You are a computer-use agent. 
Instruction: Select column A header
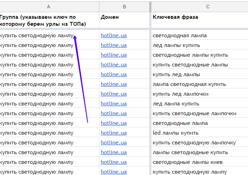[x=49, y=7]
